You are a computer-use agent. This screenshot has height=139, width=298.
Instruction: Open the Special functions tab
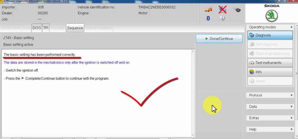point(99,28)
